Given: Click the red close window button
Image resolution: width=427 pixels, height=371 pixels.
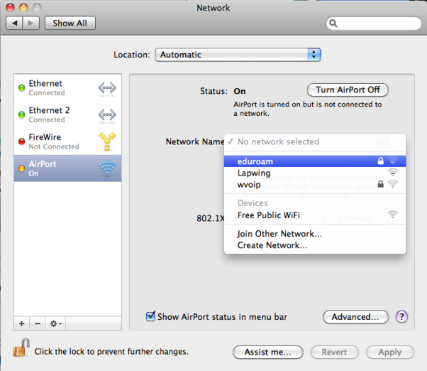Looking at the screenshot, I should click(11, 8).
